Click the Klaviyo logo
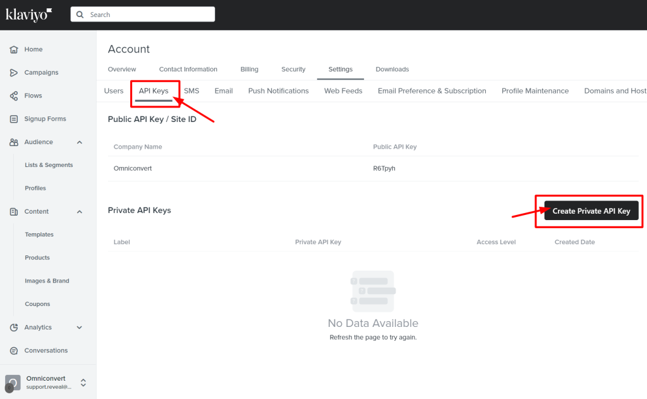647x399 pixels. (29, 14)
